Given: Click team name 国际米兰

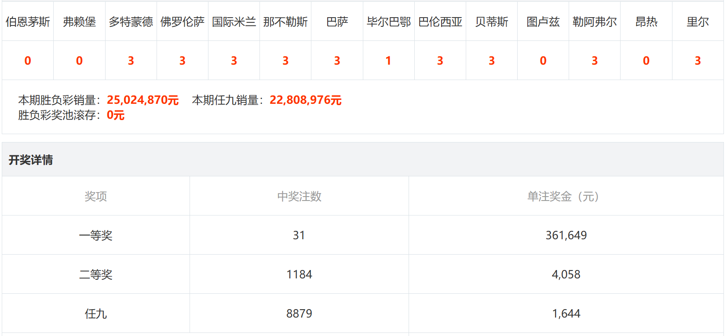Looking at the screenshot, I should [234, 22].
